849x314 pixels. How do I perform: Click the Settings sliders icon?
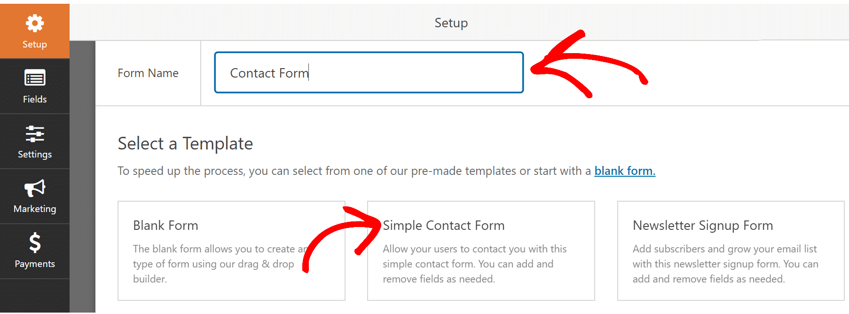pos(35,134)
